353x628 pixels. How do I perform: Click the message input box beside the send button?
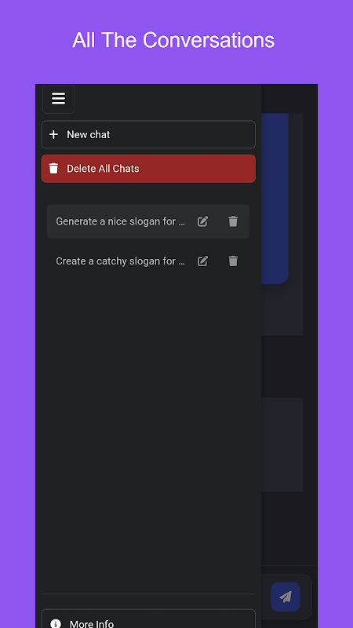point(265,597)
